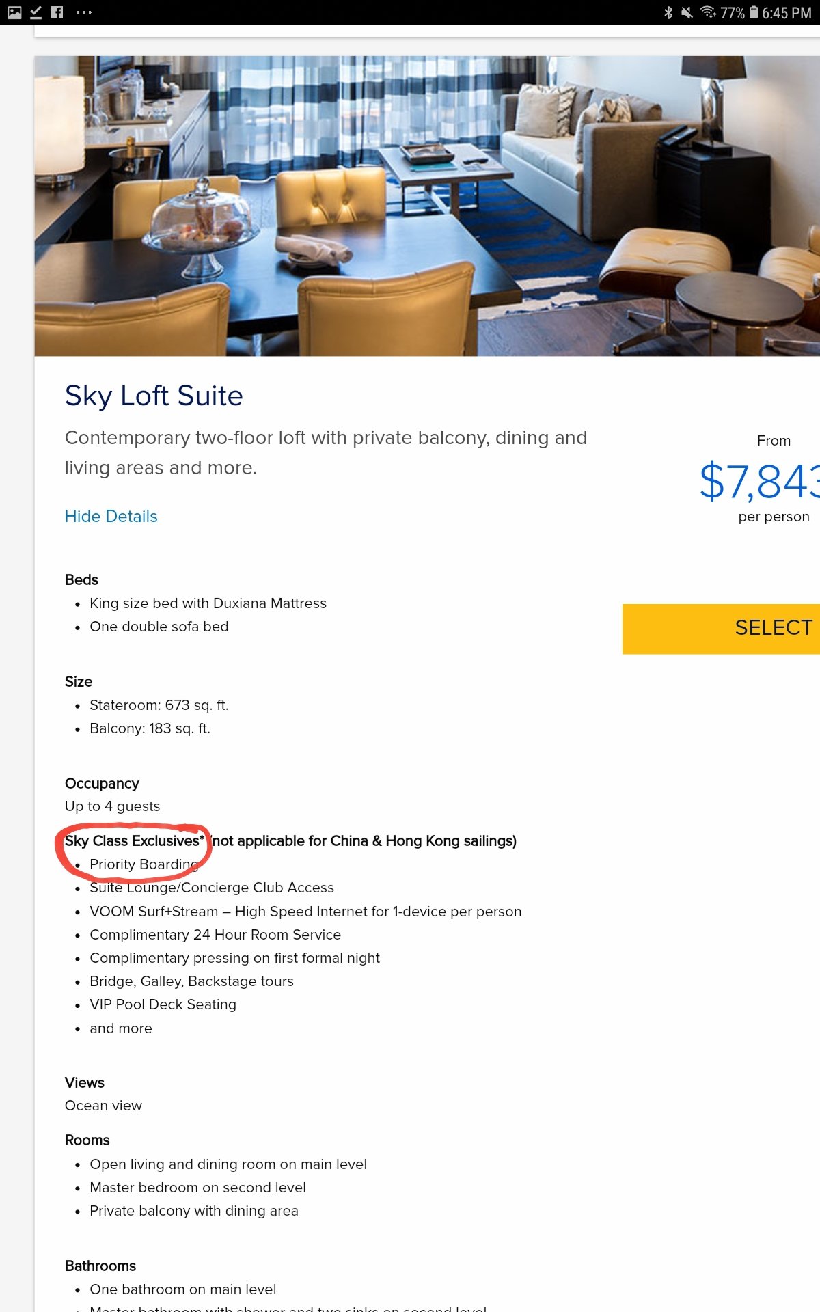This screenshot has height=1312, width=820.
Task: Click the Priority Boarding list item
Action: click(144, 864)
